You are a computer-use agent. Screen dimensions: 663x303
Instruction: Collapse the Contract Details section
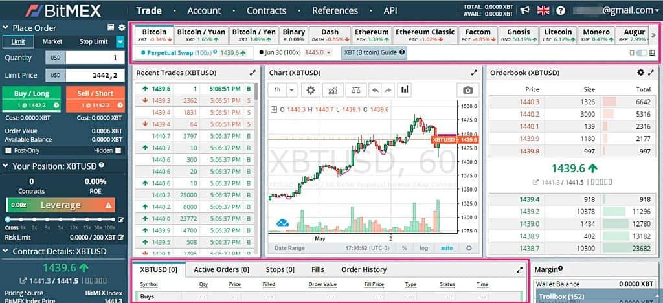(x=5, y=251)
